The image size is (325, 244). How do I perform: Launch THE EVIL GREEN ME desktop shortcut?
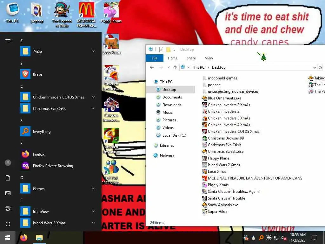(111, 172)
